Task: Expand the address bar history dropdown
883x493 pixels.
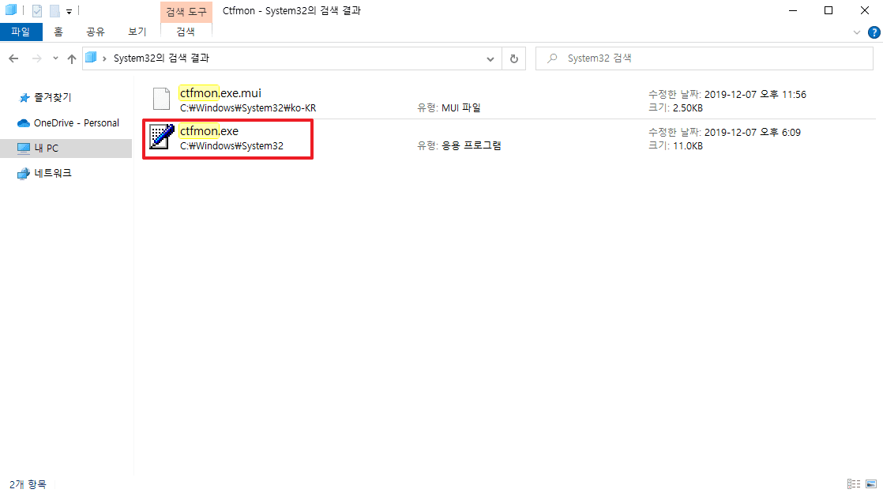Action: 490,58
